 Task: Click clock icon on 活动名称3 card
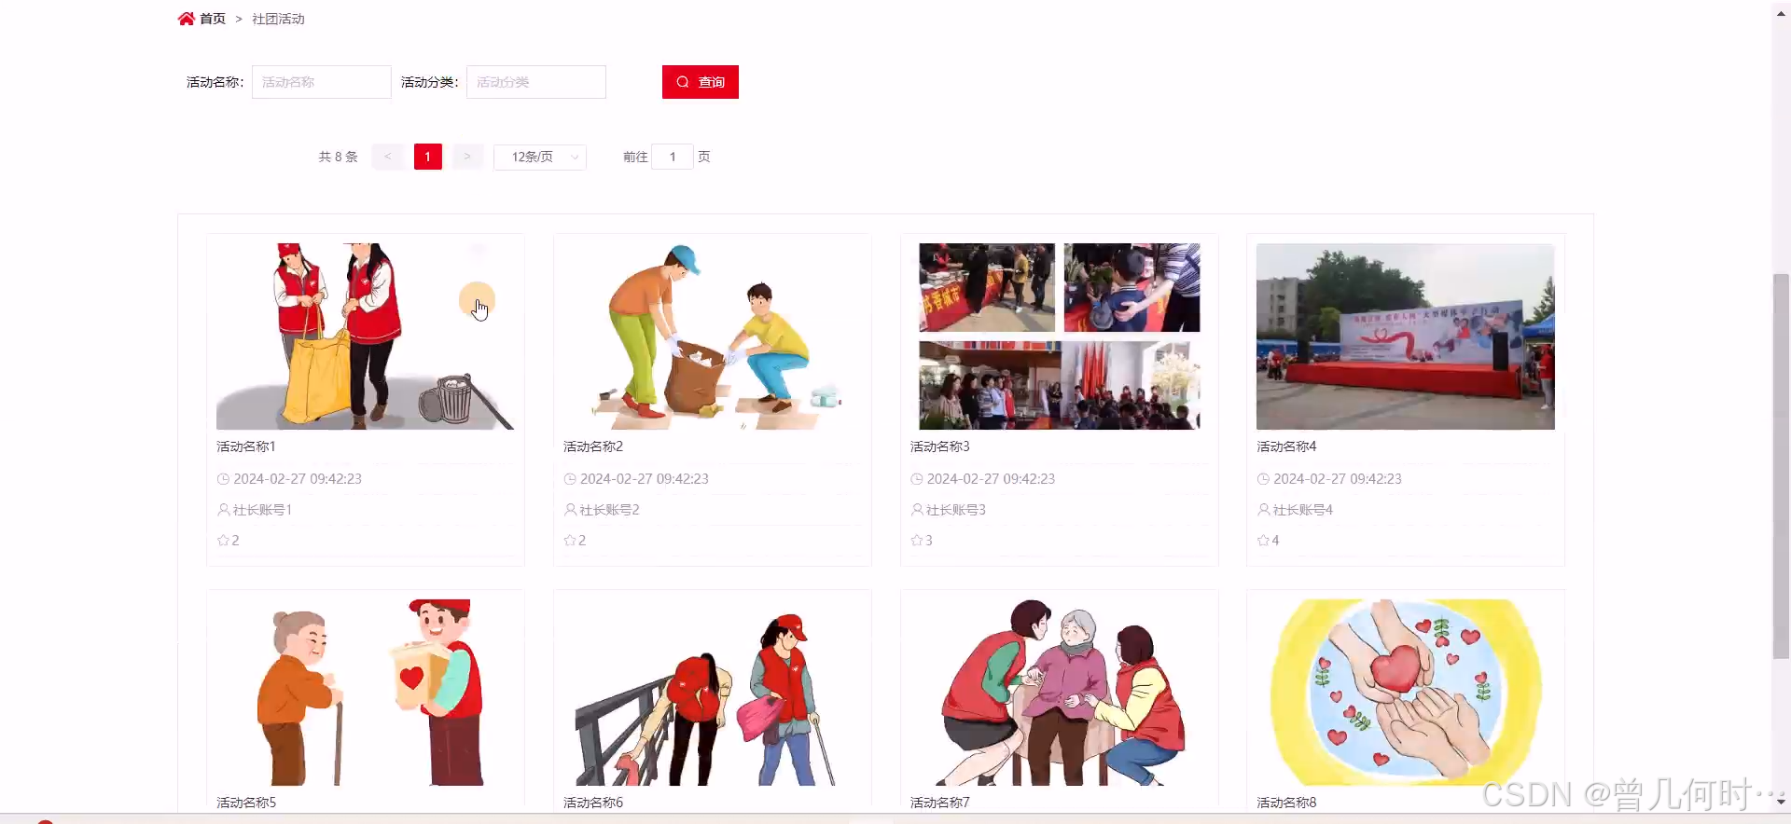(917, 479)
